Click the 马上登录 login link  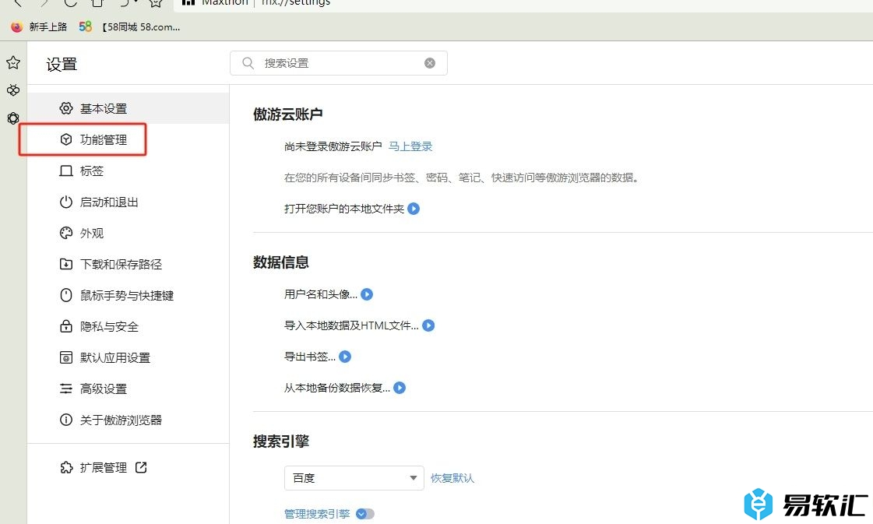(x=410, y=146)
